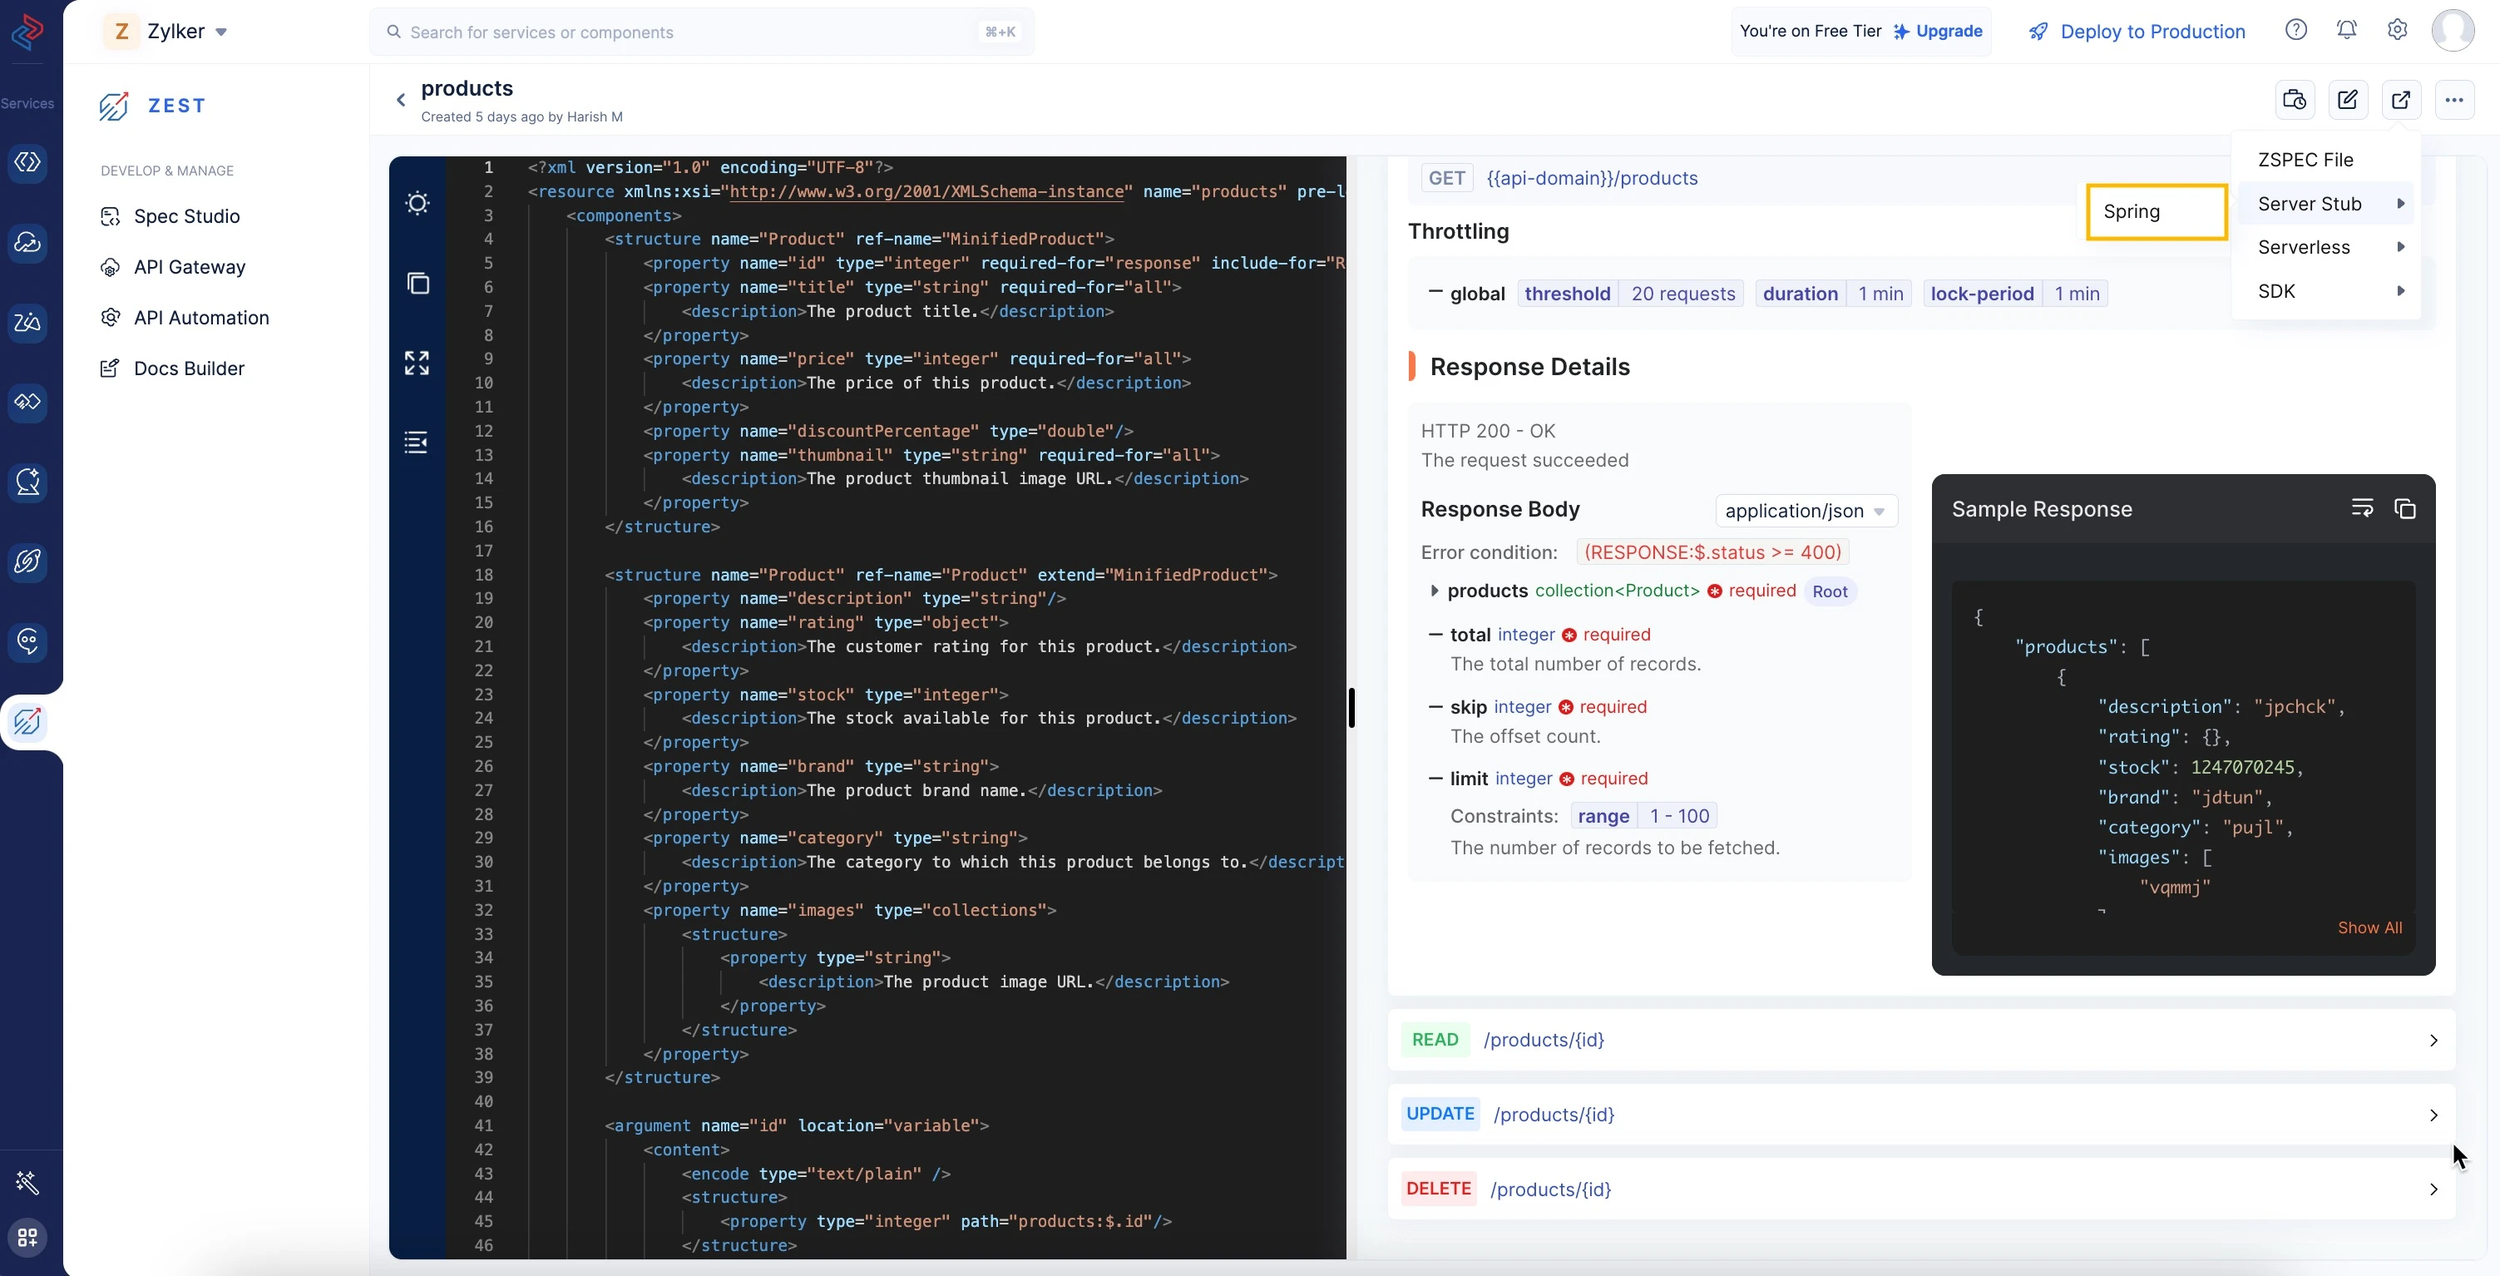Click the range 1 - 100 constraint tag
The image size is (2500, 1276).
(1643, 816)
